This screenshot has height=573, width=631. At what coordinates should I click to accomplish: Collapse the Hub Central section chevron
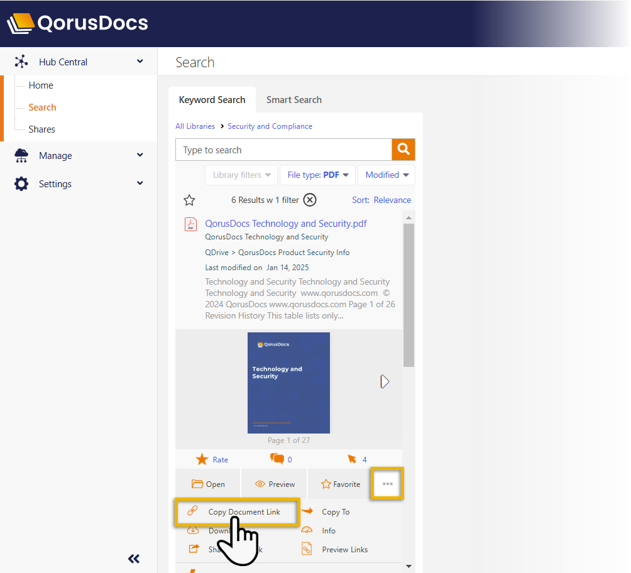[x=140, y=61]
